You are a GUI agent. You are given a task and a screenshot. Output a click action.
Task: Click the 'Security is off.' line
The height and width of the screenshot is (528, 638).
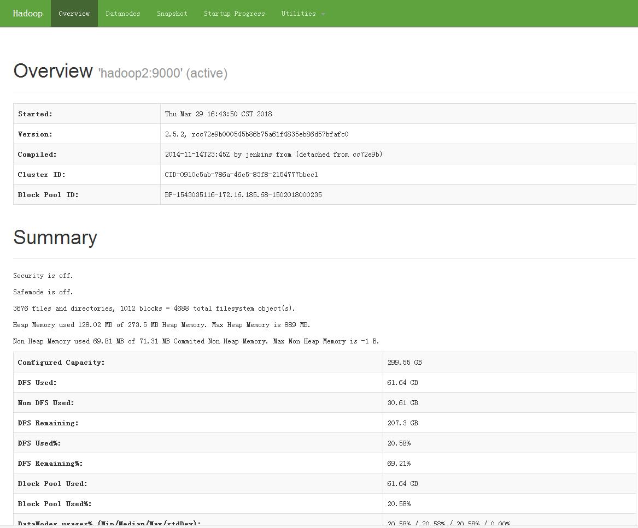point(43,276)
